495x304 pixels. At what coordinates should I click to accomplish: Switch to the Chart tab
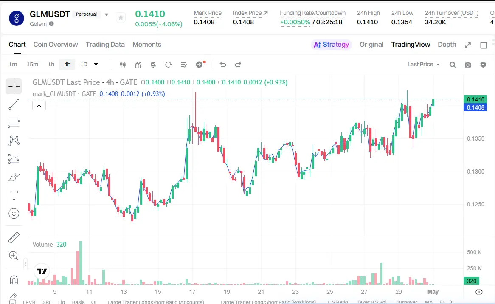coord(17,45)
